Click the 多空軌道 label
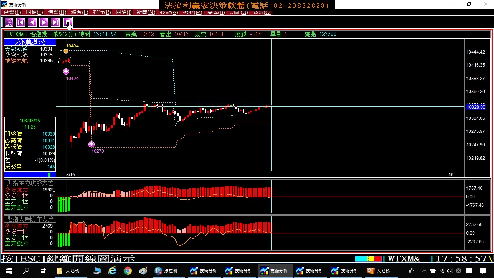Screen dimensions: 494x278 (x=16, y=55)
